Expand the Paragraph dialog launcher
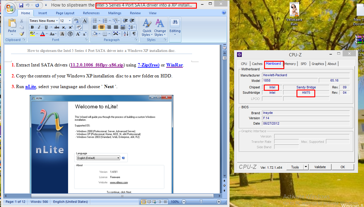 (136, 39)
